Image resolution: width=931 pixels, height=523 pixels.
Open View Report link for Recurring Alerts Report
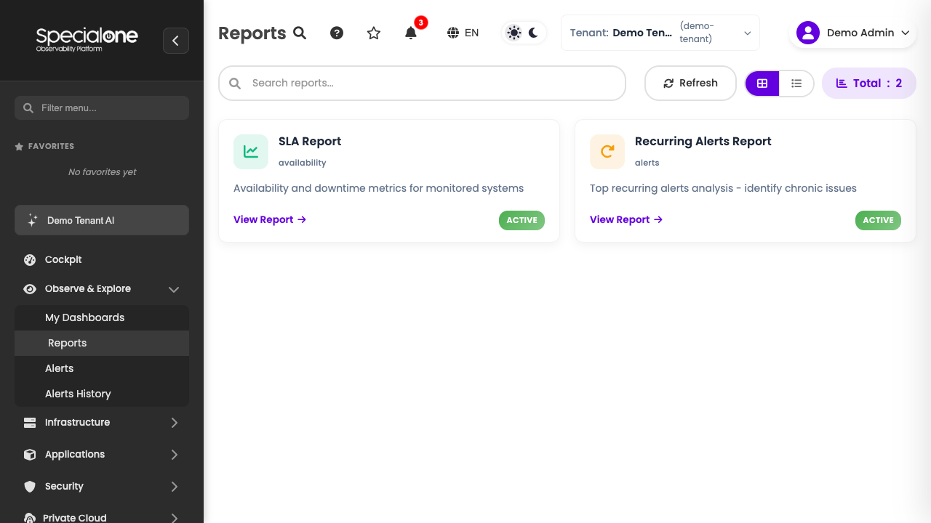coord(626,219)
